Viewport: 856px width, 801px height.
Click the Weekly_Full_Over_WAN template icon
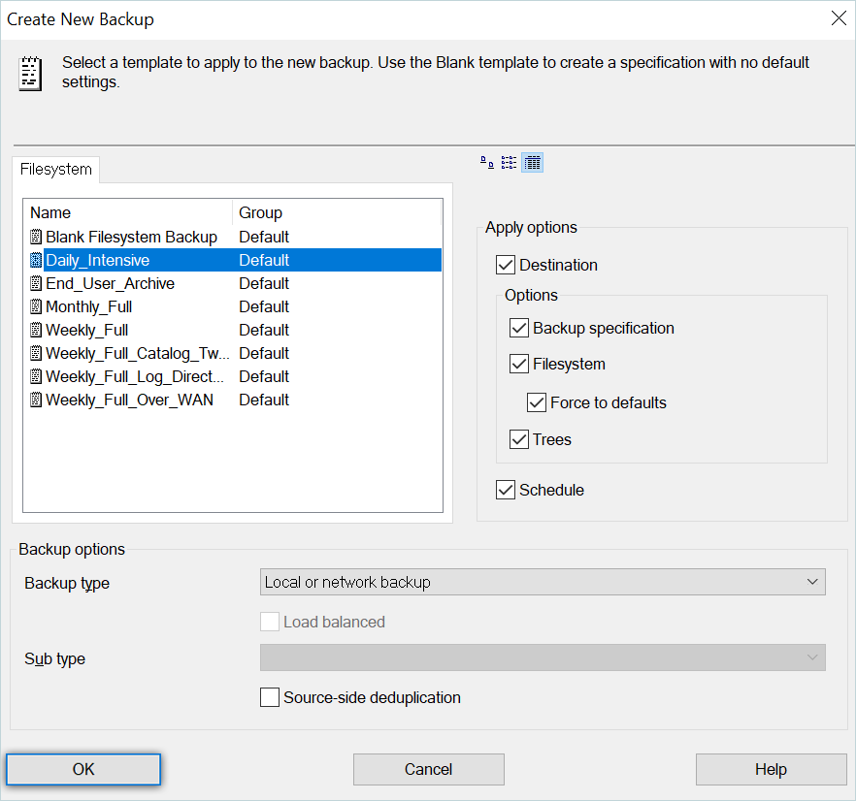pyautogui.click(x=36, y=400)
